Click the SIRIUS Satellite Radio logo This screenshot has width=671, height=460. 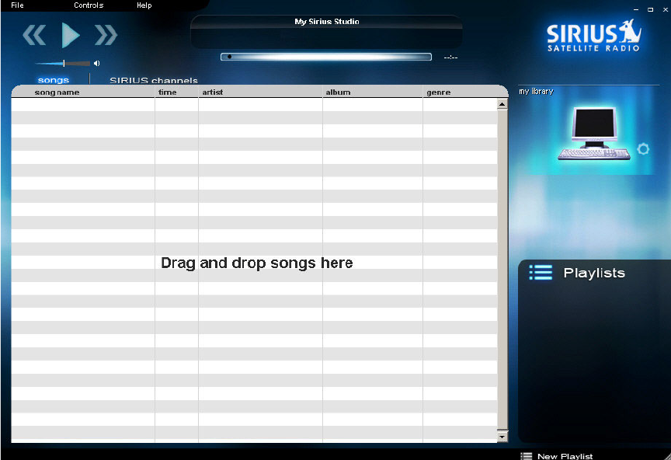tap(594, 36)
